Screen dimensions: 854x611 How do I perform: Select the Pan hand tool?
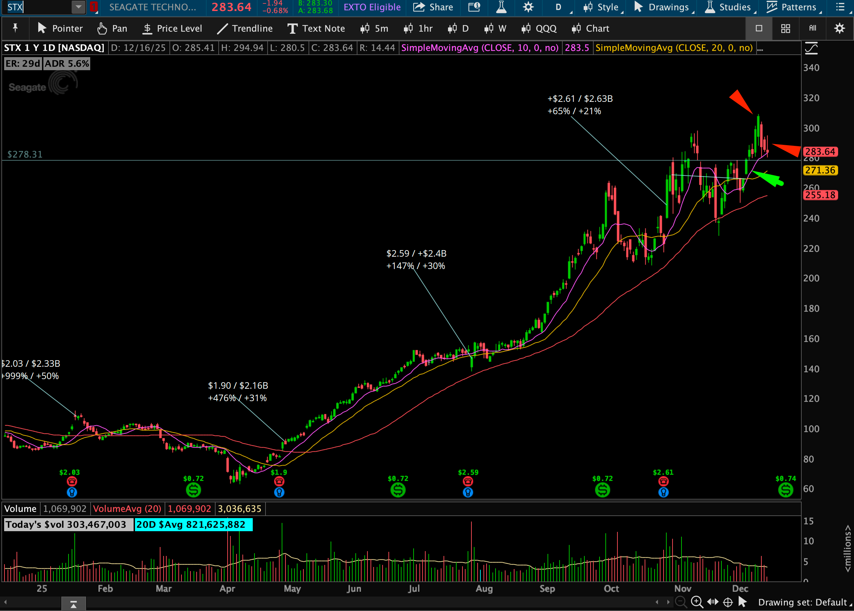point(112,29)
